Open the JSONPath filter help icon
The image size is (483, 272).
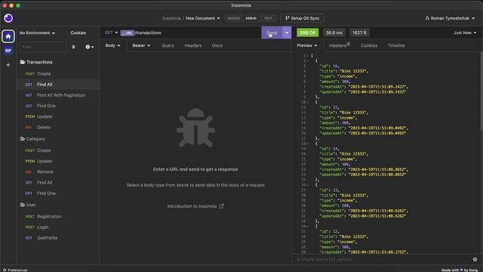(x=475, y=259)
